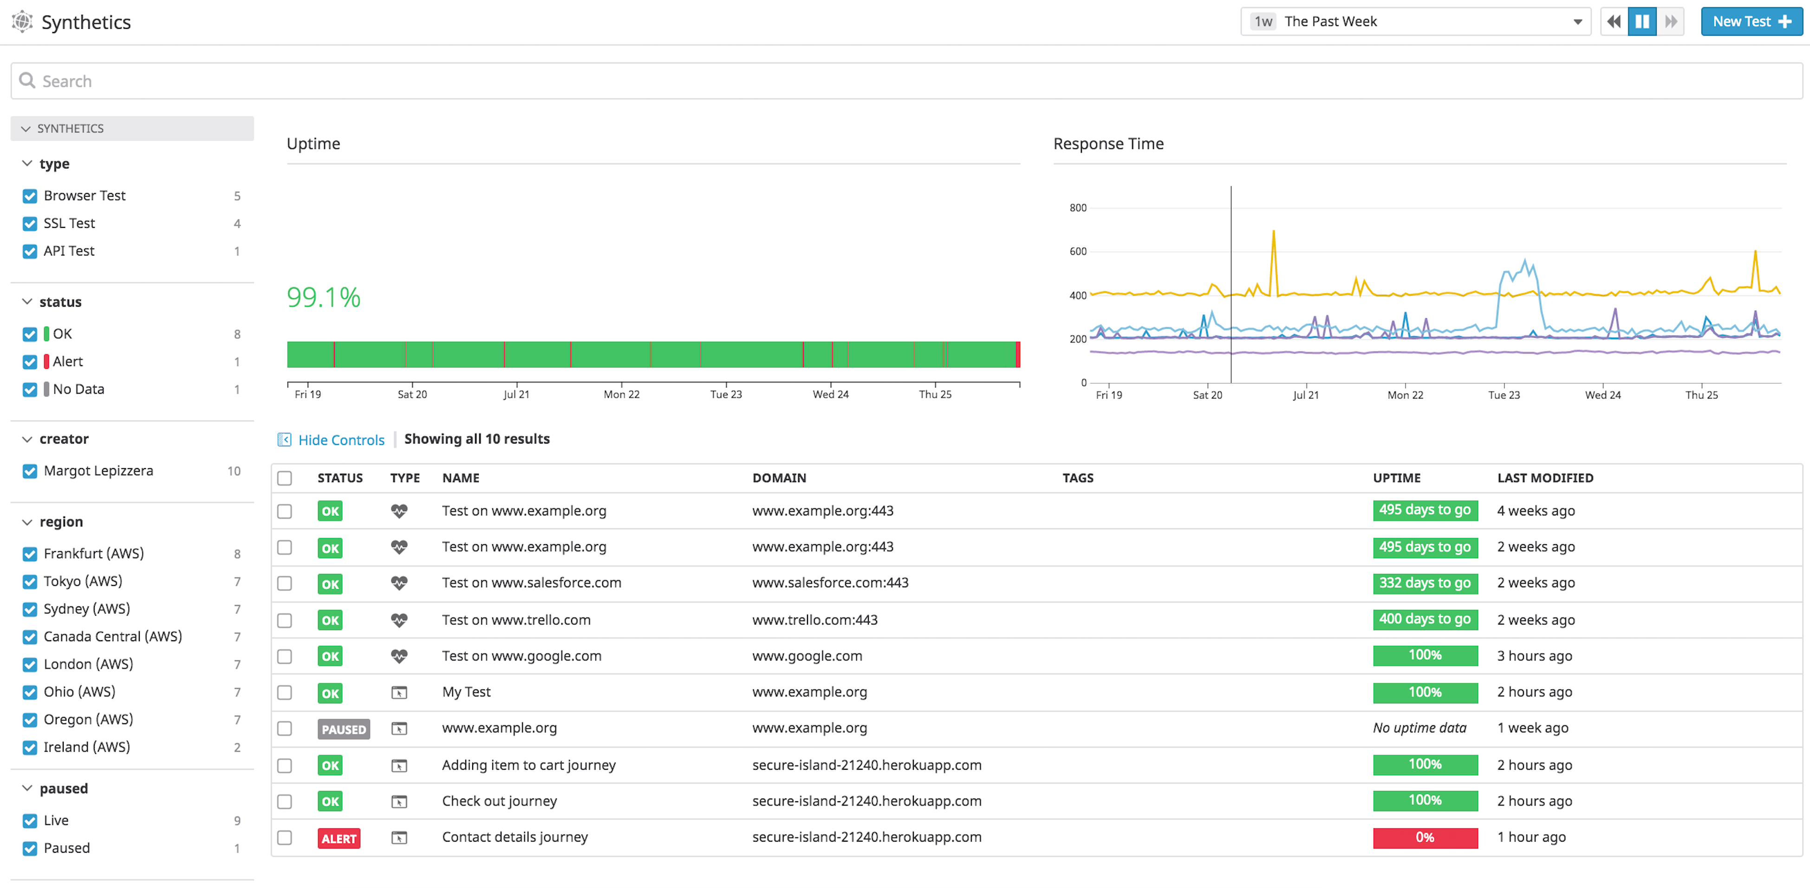The width and height of the screenshot is (1810, 888).
Task: Click the SSL test heartbeat icon for trello.com
Action: point(399,620)
